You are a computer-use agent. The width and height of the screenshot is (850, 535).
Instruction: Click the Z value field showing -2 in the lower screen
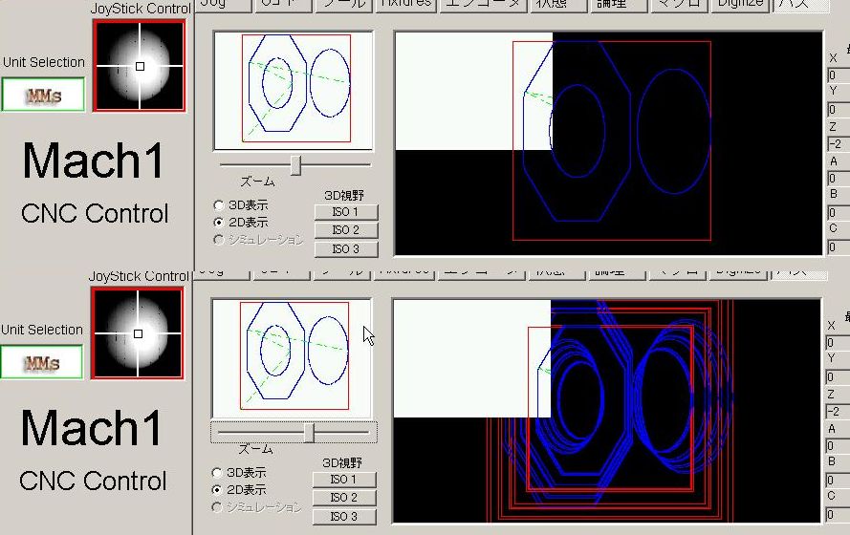(837, 412)
